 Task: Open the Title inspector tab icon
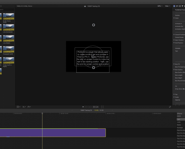(x=174, y=6)
